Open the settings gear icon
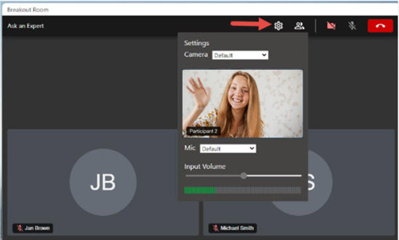 [x=279, y=26]
